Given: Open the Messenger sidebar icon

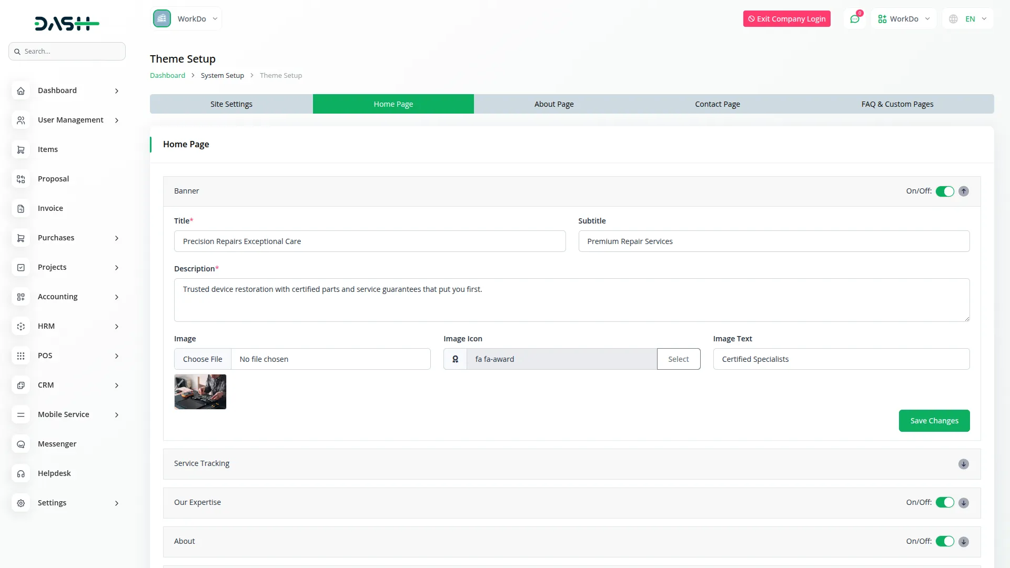Looking at the screenshot, I should click(21, 444).
